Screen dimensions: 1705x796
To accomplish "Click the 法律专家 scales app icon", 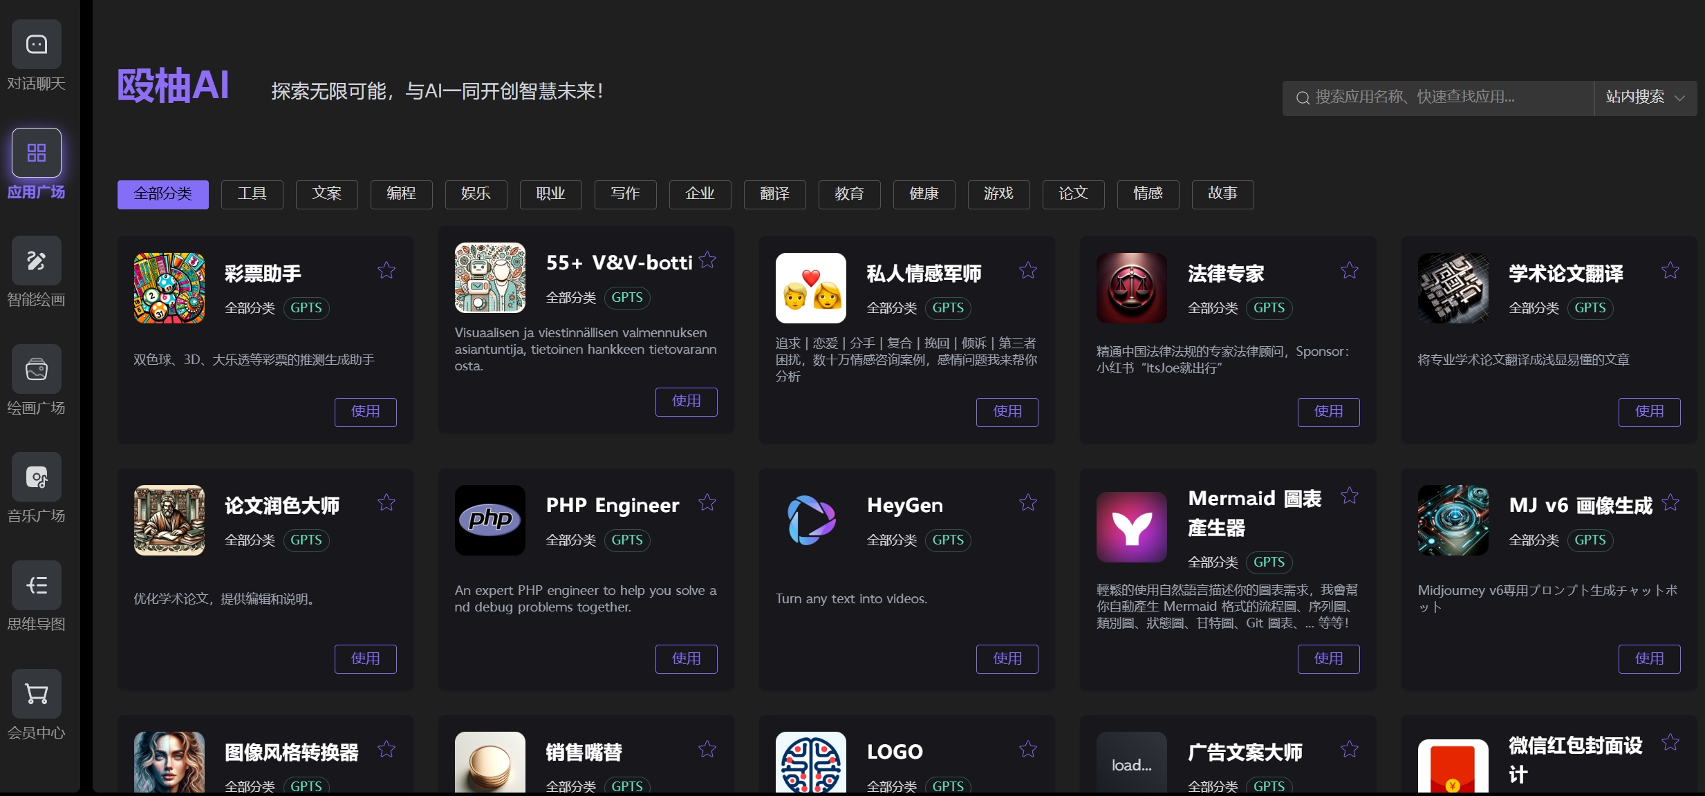I will click(x=1132, y=288).
